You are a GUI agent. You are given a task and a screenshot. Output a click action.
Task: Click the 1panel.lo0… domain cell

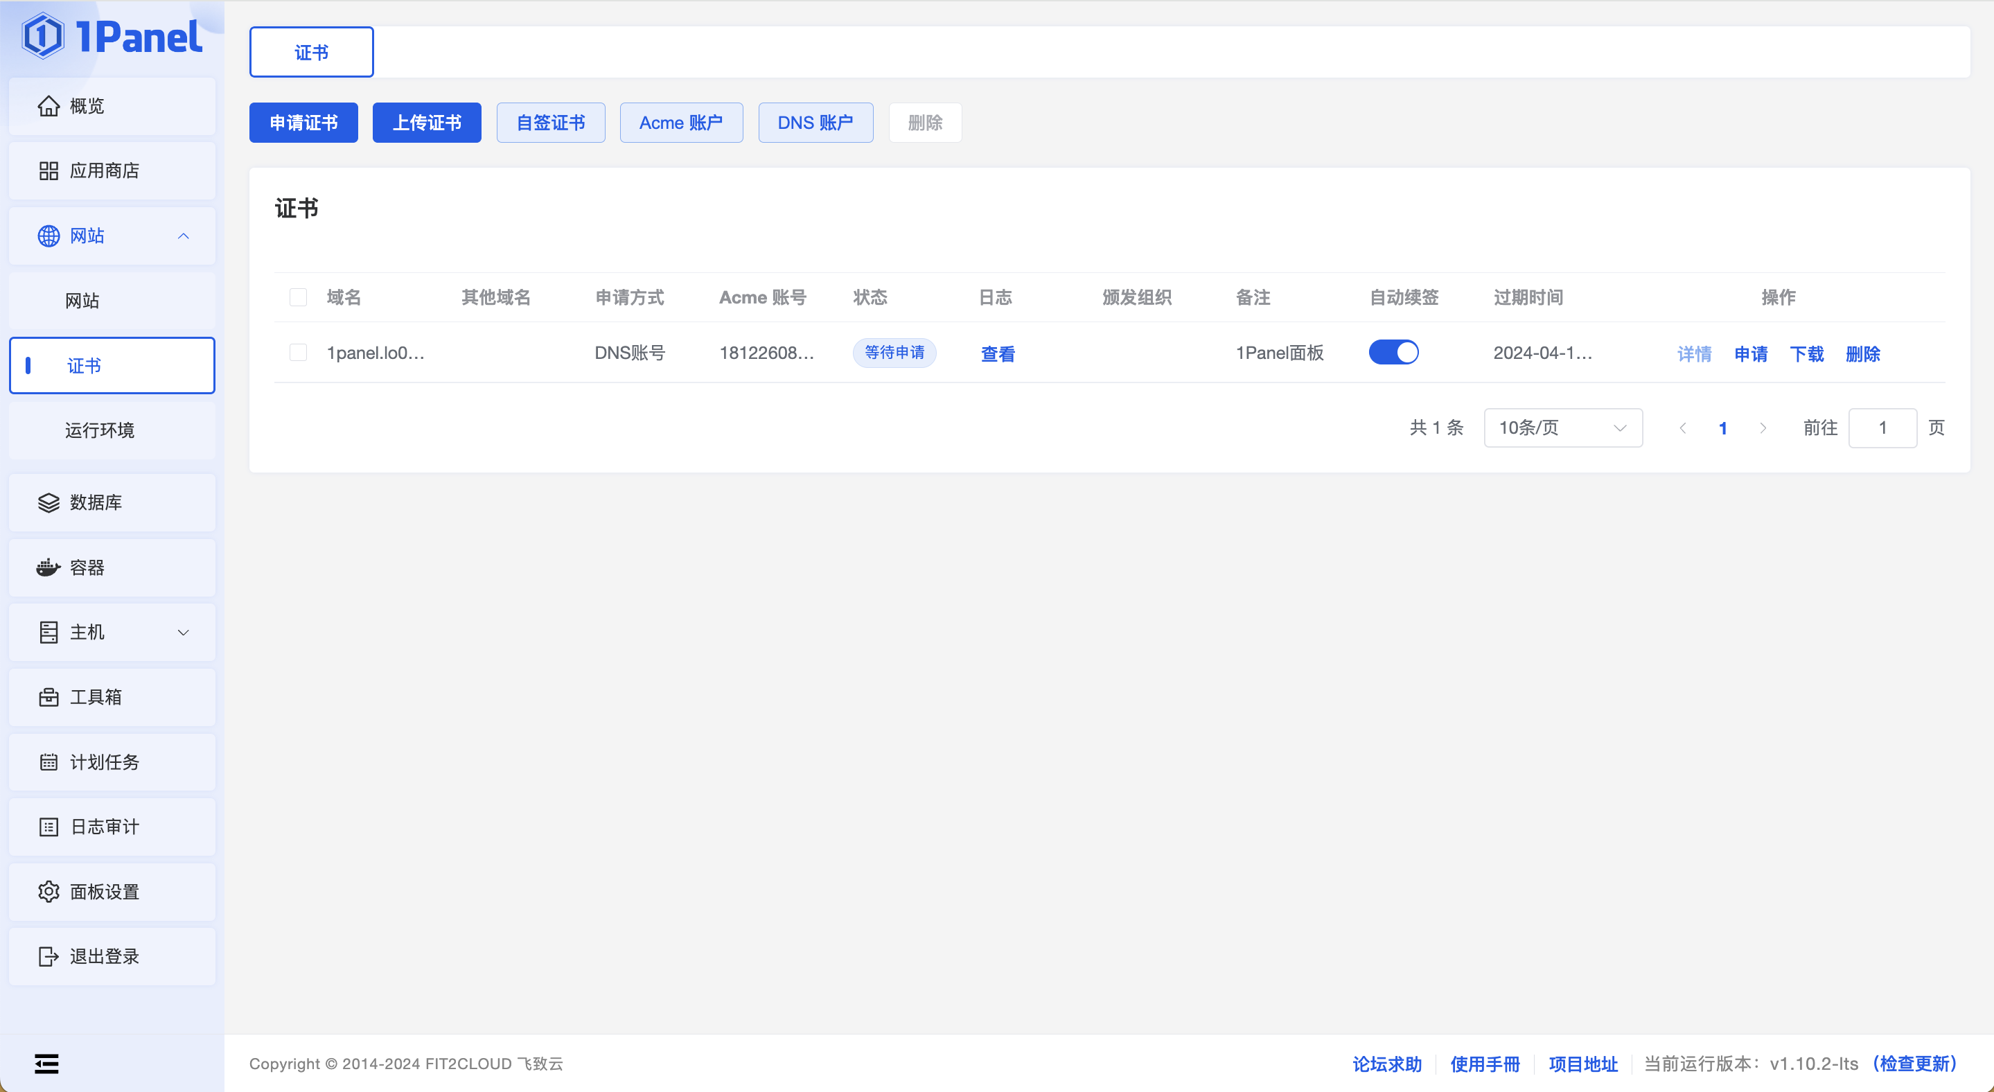pyautogui.click(x=376, y=353)
